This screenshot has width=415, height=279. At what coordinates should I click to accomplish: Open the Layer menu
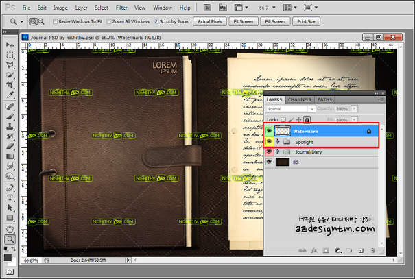[81, 8]
